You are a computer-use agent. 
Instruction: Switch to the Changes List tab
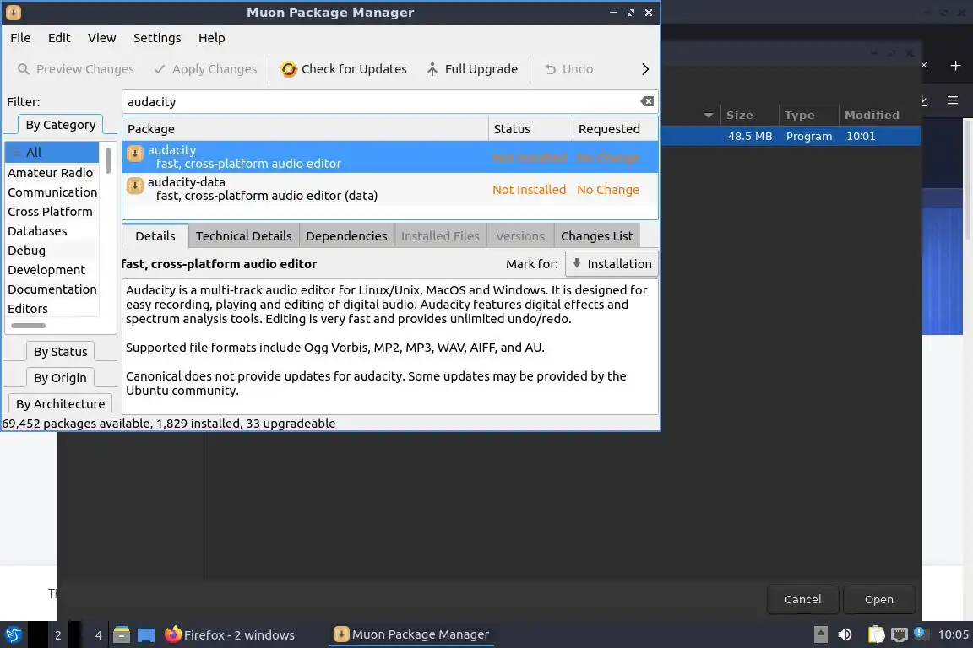(x=596, y=236)
